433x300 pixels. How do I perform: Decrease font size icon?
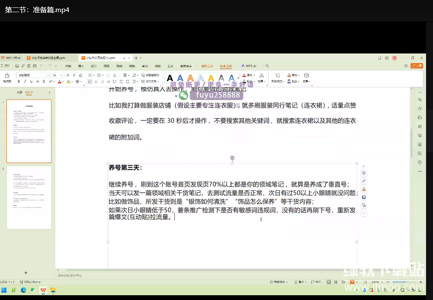coord(74,75)
